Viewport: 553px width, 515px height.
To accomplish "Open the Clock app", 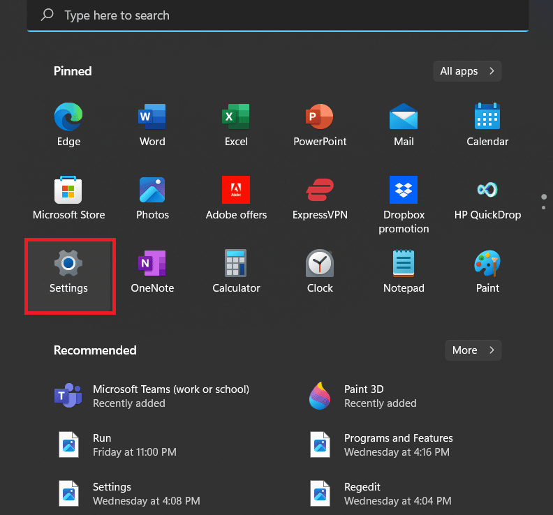I will click(320, 271).
